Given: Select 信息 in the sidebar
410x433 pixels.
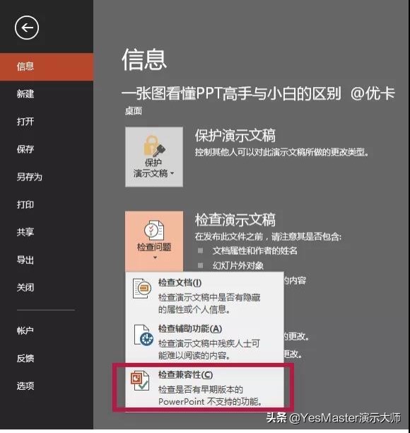Looking at the screenshot, I should [x=47, y=67].
